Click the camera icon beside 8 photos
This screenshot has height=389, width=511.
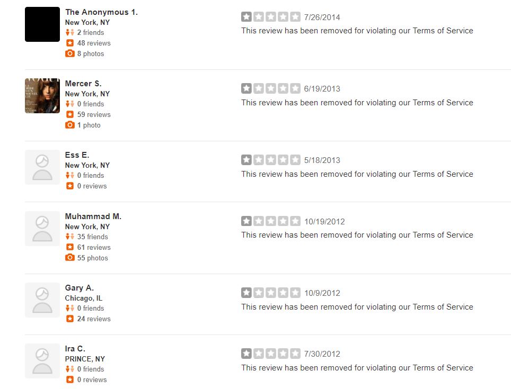click(x=70, y=53)
